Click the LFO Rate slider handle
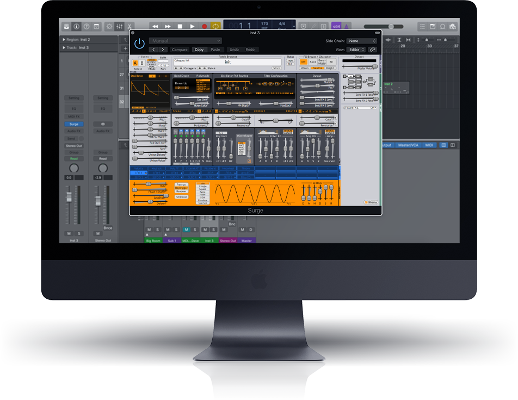Screen dimensions: 518x400 (x=149, y=184)
